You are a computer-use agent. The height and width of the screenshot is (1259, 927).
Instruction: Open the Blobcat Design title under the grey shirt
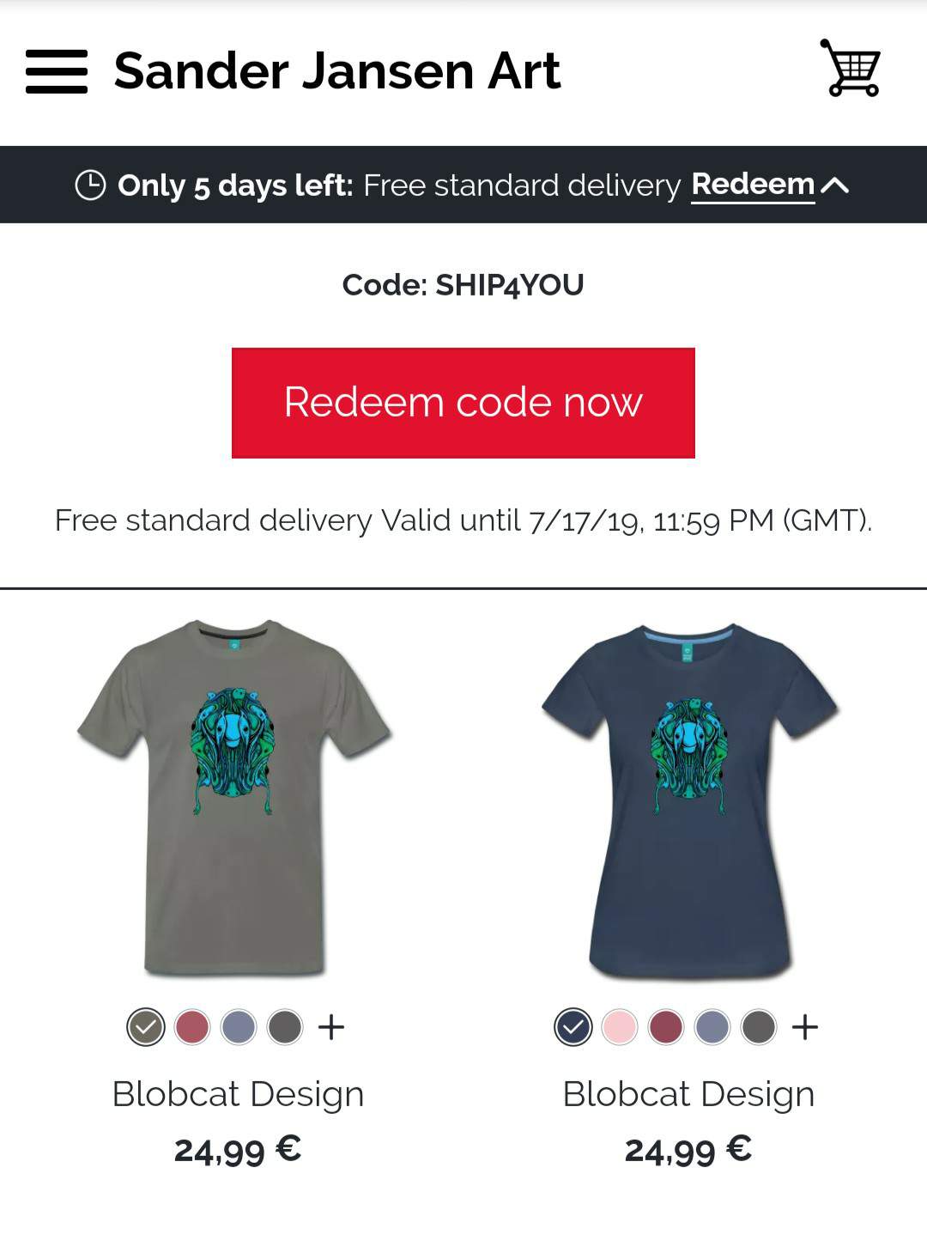tap(239, 1094)
